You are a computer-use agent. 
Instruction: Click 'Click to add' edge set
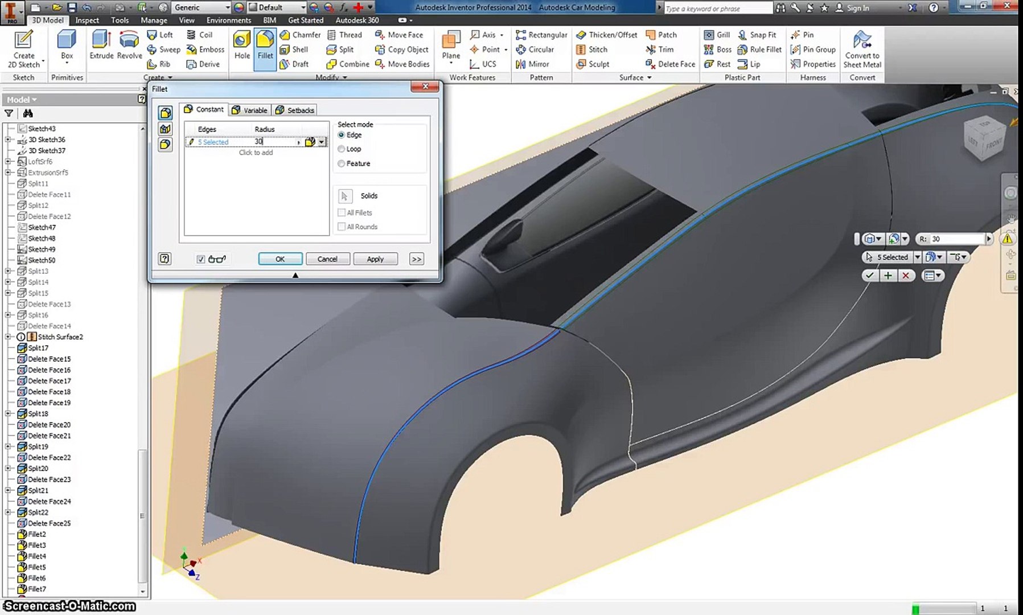coord(256,153)
